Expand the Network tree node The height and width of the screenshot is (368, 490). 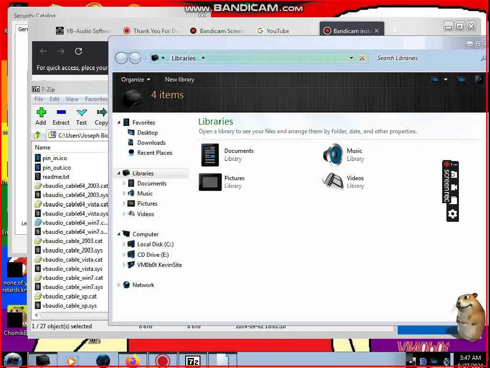click(x=119, y=285)
